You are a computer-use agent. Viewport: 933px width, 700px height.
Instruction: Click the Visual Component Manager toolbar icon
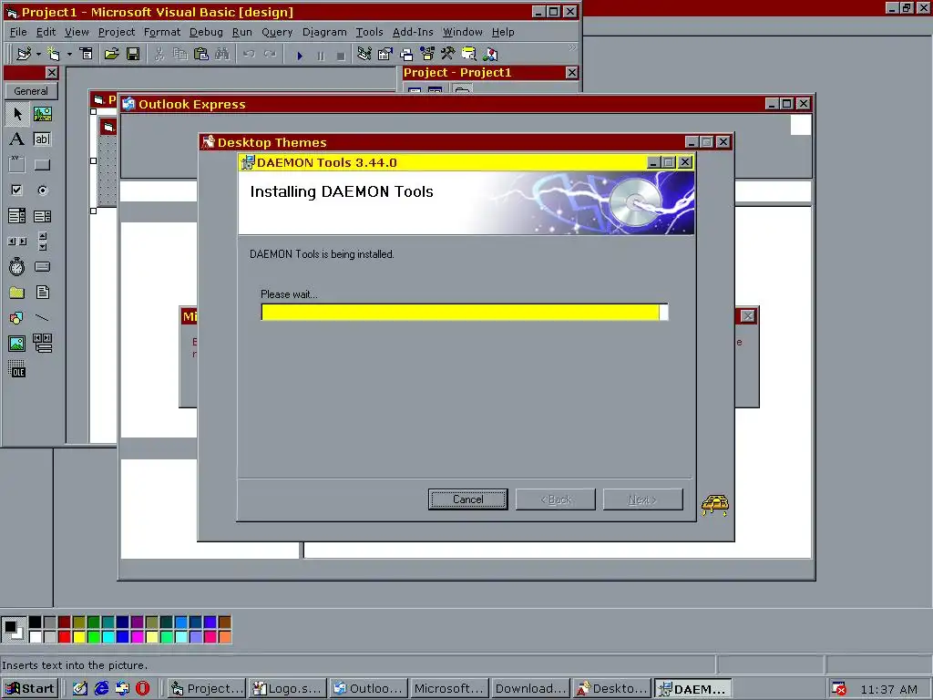(x=490, y=54)
